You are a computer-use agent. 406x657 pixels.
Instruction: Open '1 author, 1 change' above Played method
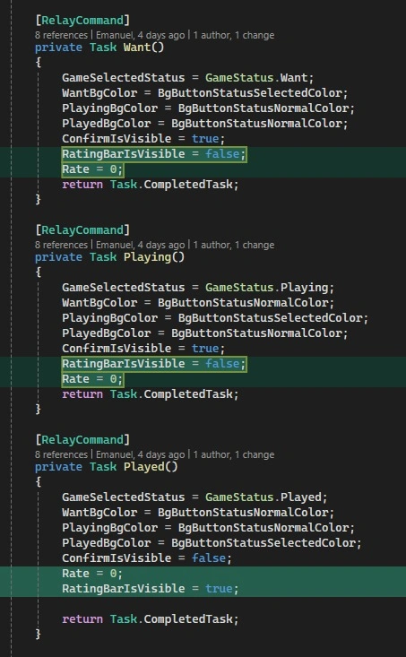click(x=234, y=454)
